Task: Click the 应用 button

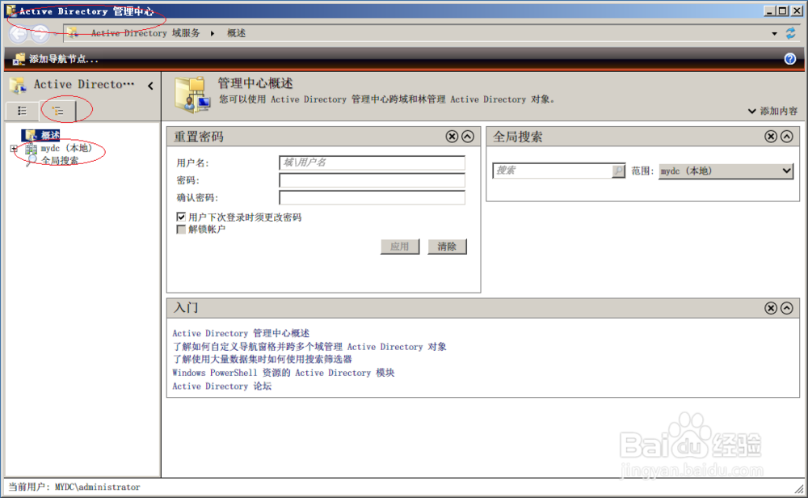Action: point(400,247)
